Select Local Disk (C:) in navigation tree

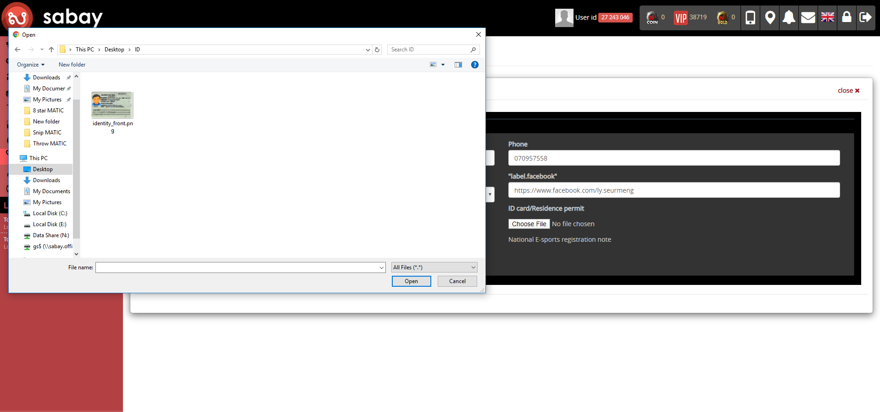point(50,213)
